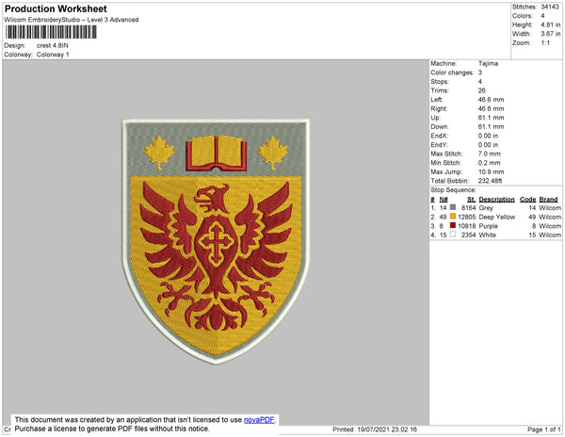The width and height of the screenshot is (565, 437).
Task: Click the Deep Yellow thread color swatch
Action: point(453,217)
